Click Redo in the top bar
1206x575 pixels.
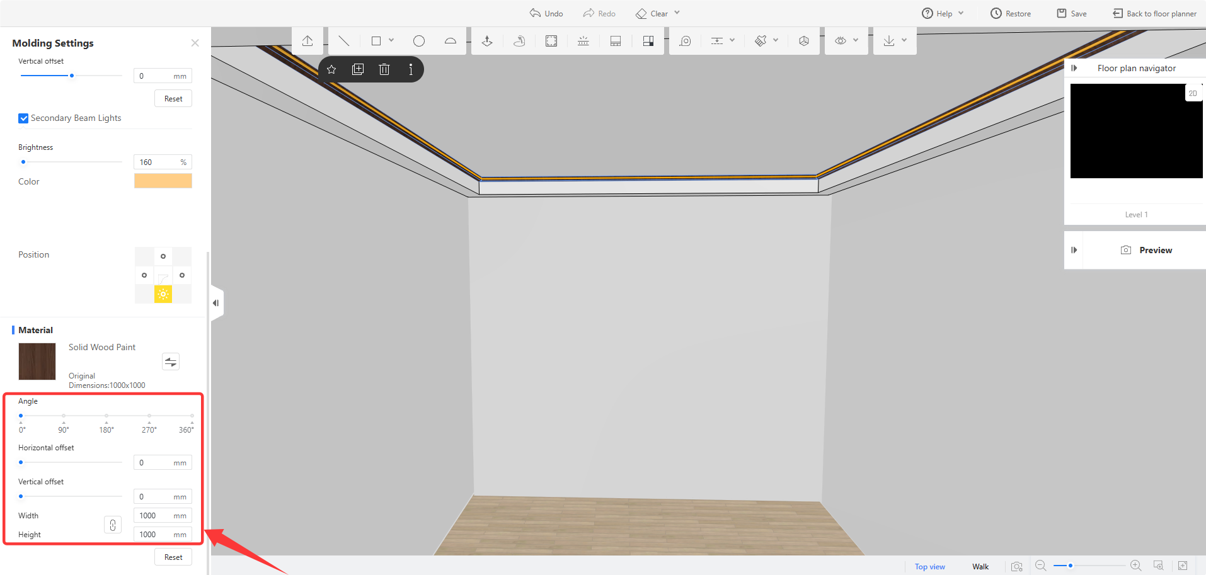(599, 13)
